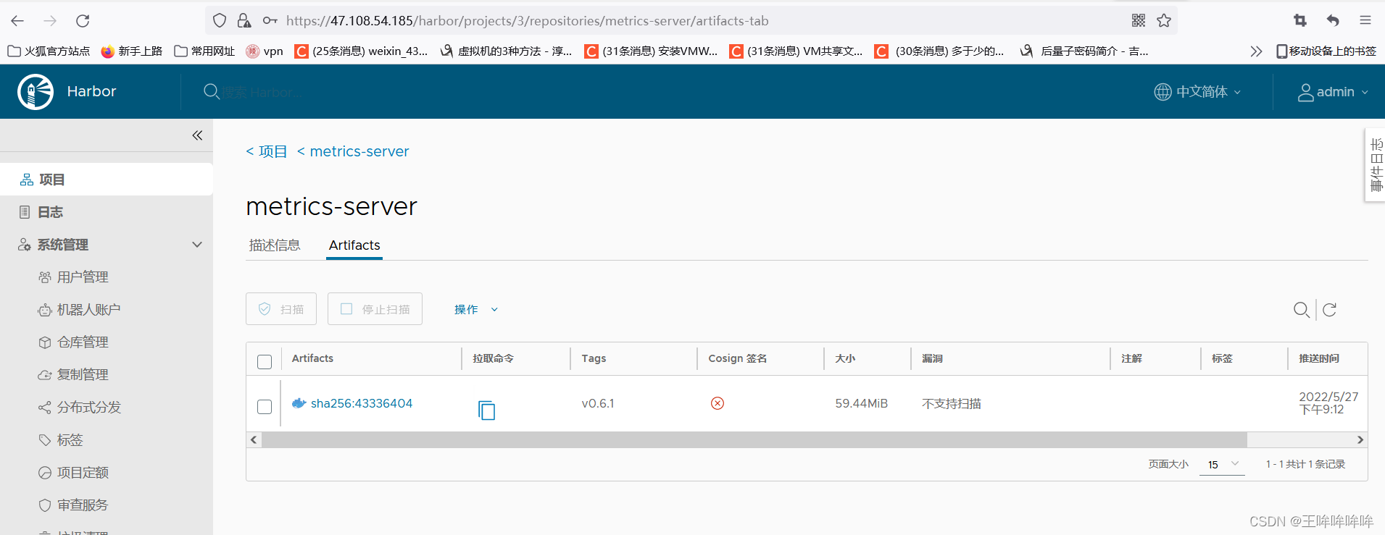
Task: Click the 大小 column header
Action: point(845,358)
